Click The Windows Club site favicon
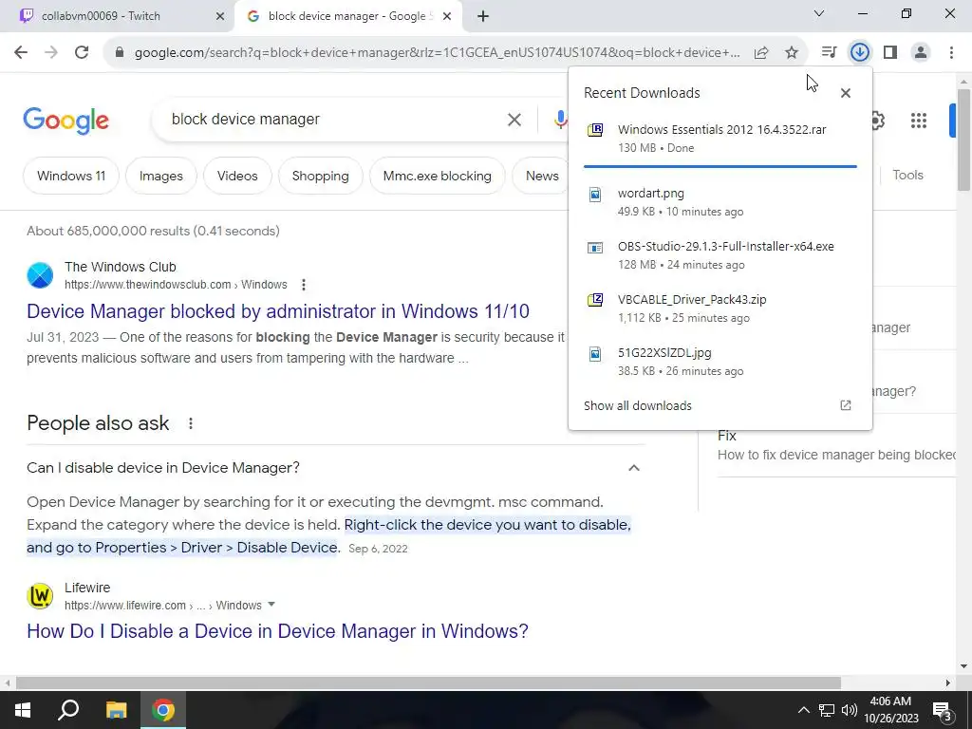 click(40, 275)
